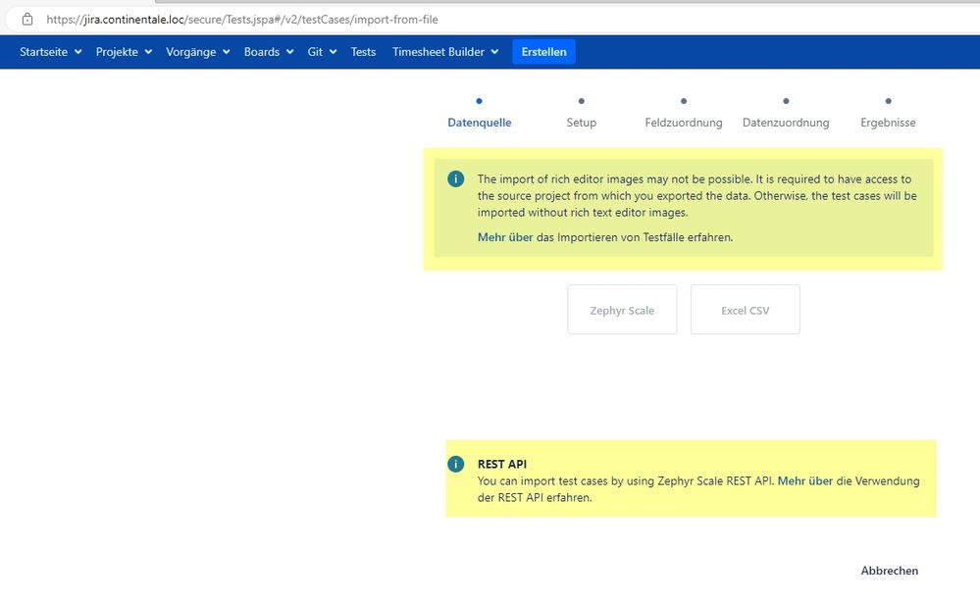The image size is (980, 603).
Task: Expand the Projekte menu
Action: [124, 52]
